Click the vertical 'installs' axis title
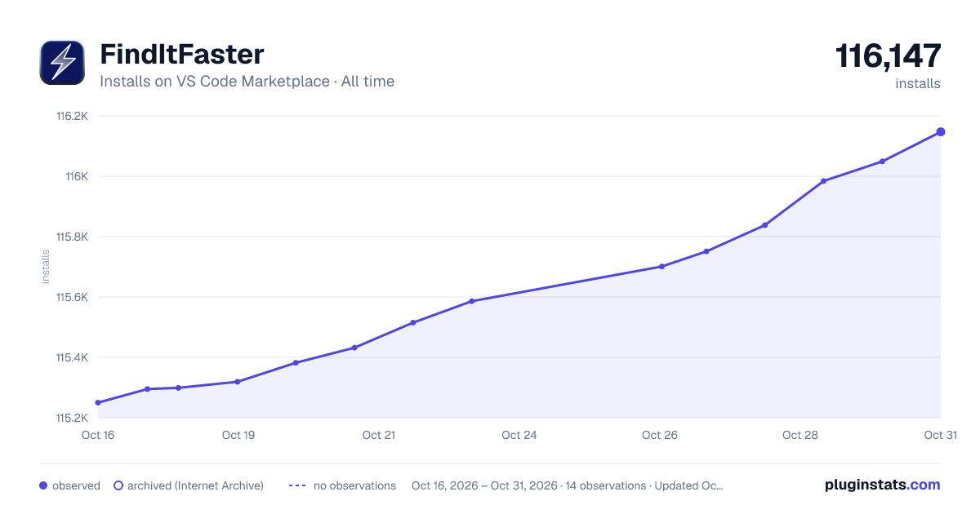Screen dimensions: 980x514 [x=46, y=267]
